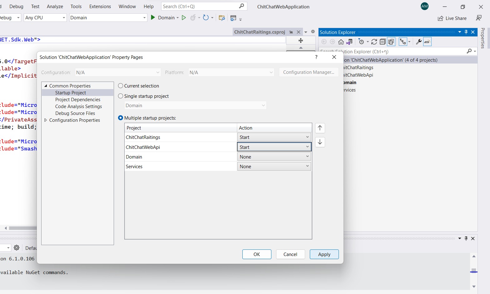Viewport: 490px width, 294px height.
Task: Toggle Preview Selected Items icon
Action: [427, 42]
